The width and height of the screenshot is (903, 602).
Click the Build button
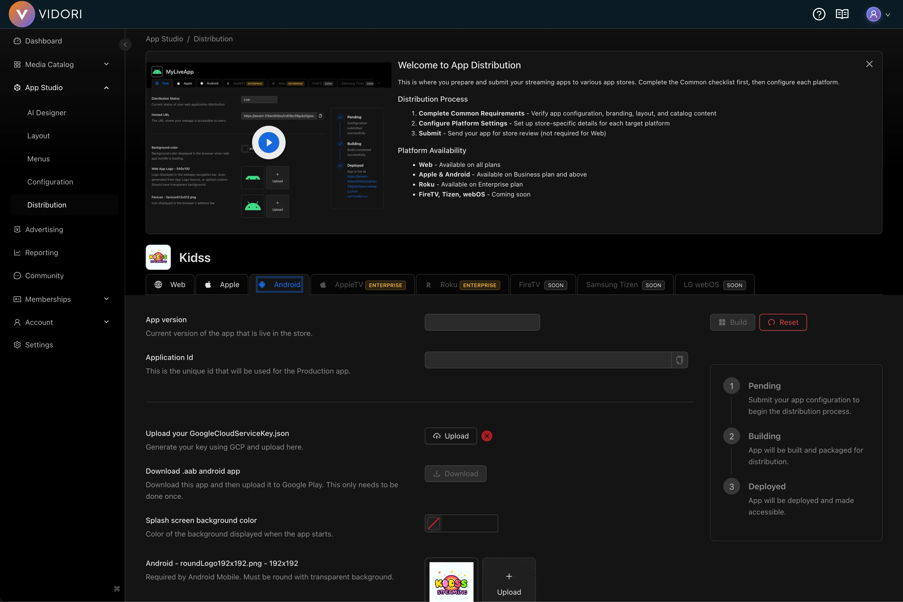[x=732, y=322]
